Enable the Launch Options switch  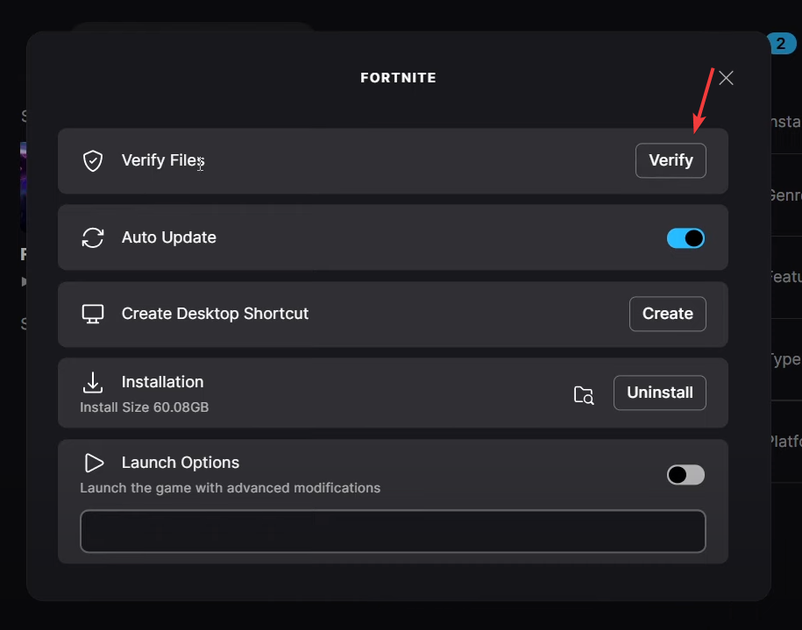click(x=685, y=475)
